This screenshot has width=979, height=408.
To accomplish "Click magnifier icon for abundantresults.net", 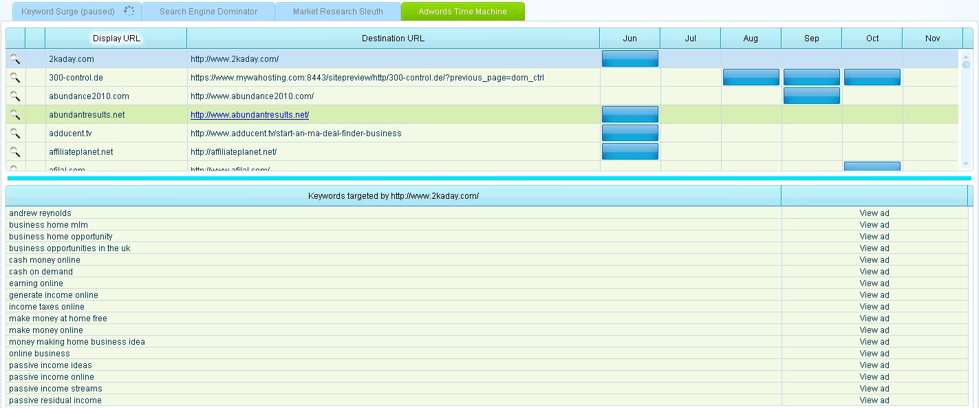I will pyautogui.click(x=14, y=115).
